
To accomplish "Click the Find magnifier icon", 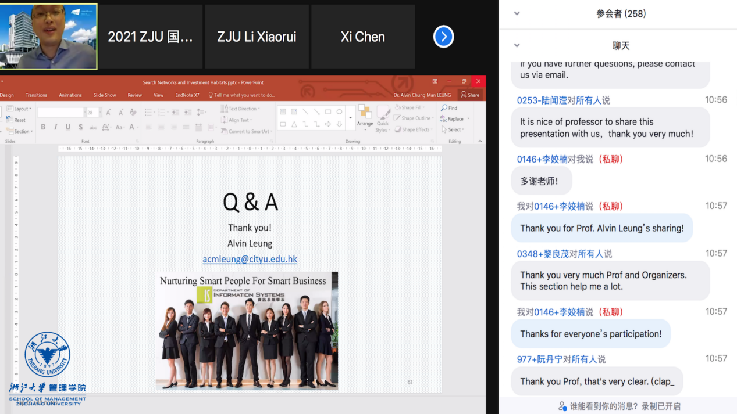I will (444, 108).
